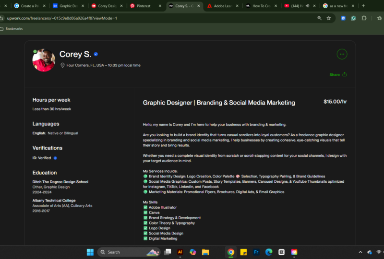The width and height of the screenshot is (384, 259).
Task: Switch to the Google 'as a new fre' tab
Action: tap(339, 6)
